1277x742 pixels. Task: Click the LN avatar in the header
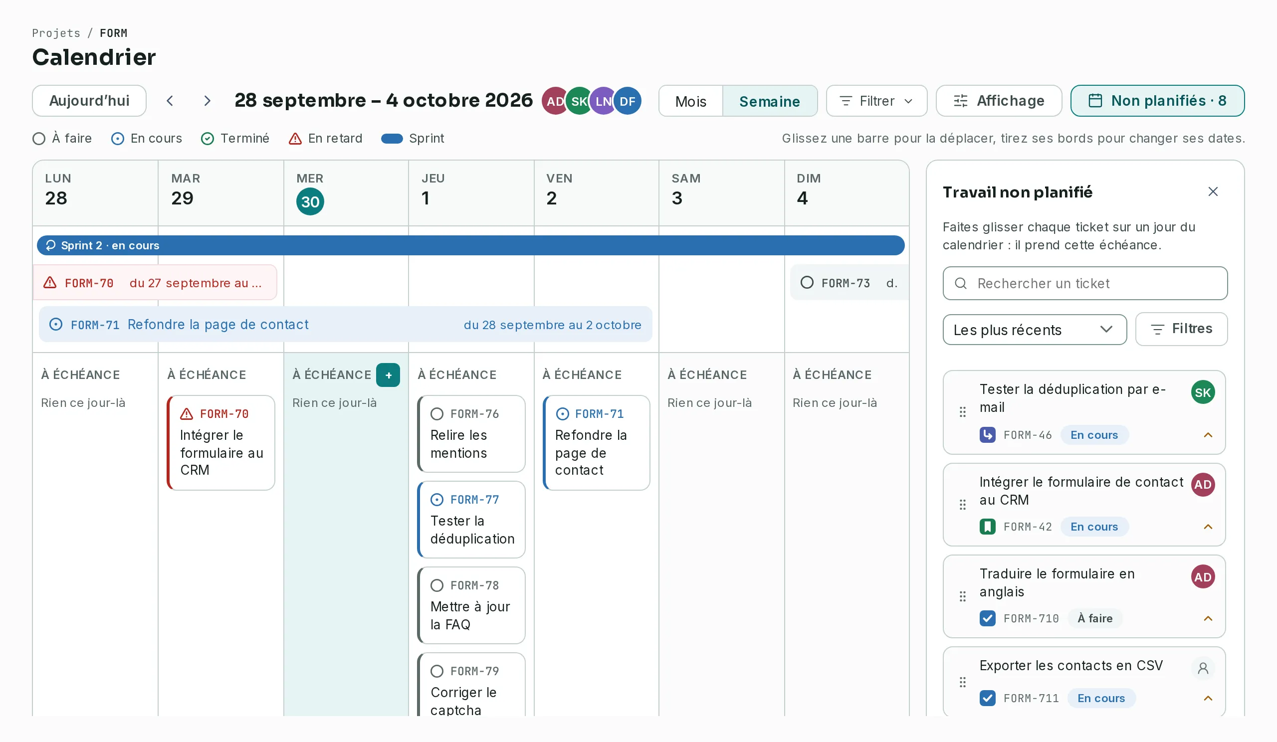[604, 101]
